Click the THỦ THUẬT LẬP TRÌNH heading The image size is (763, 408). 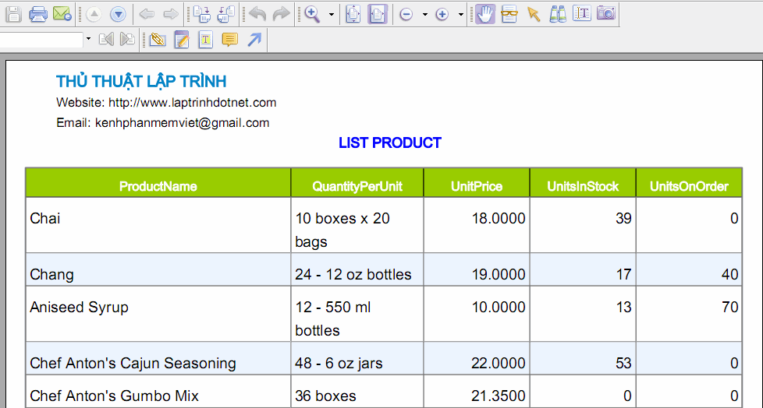tap(141, 82)
